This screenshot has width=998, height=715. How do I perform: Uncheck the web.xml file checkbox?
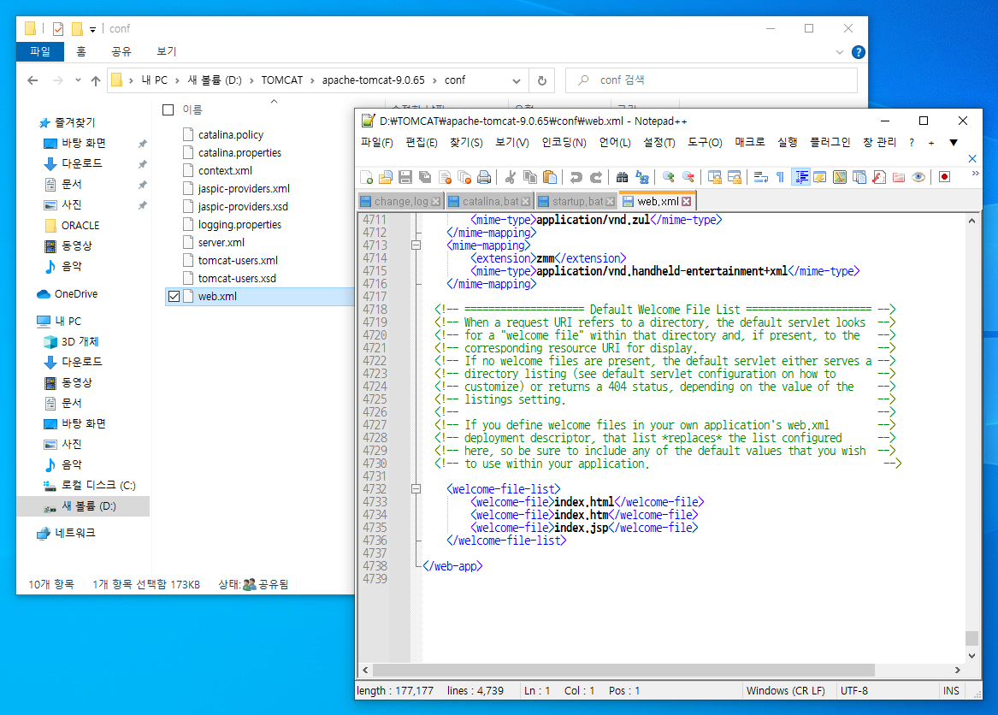coord(174,297)
